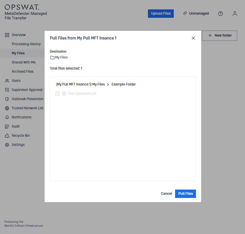This screenshot has width=245, height=234.
Task: Select My Files in the sidebar
Action: click(18, 53)
